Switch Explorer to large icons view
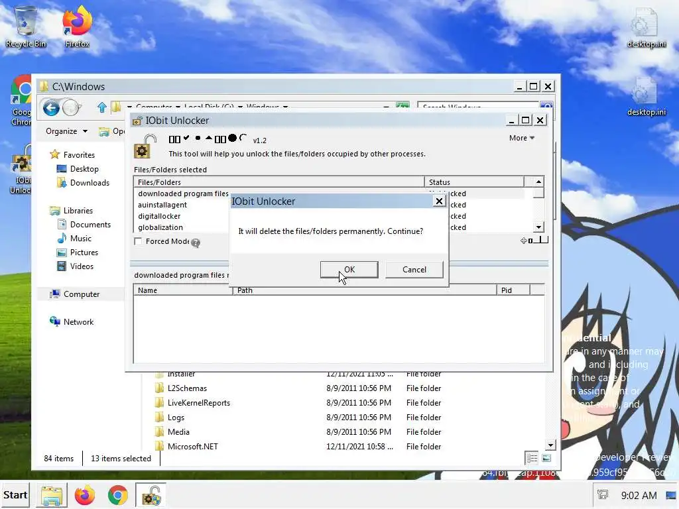The width and height of the screenshot is (679, 509). pos(546,458)
